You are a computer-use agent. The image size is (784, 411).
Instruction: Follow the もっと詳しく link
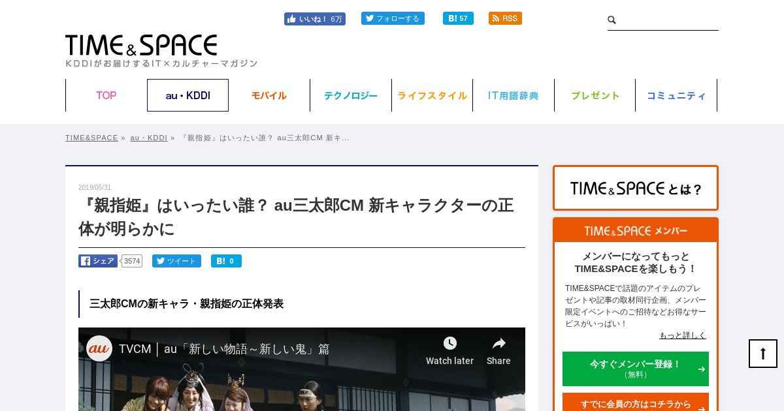(683, 335)
